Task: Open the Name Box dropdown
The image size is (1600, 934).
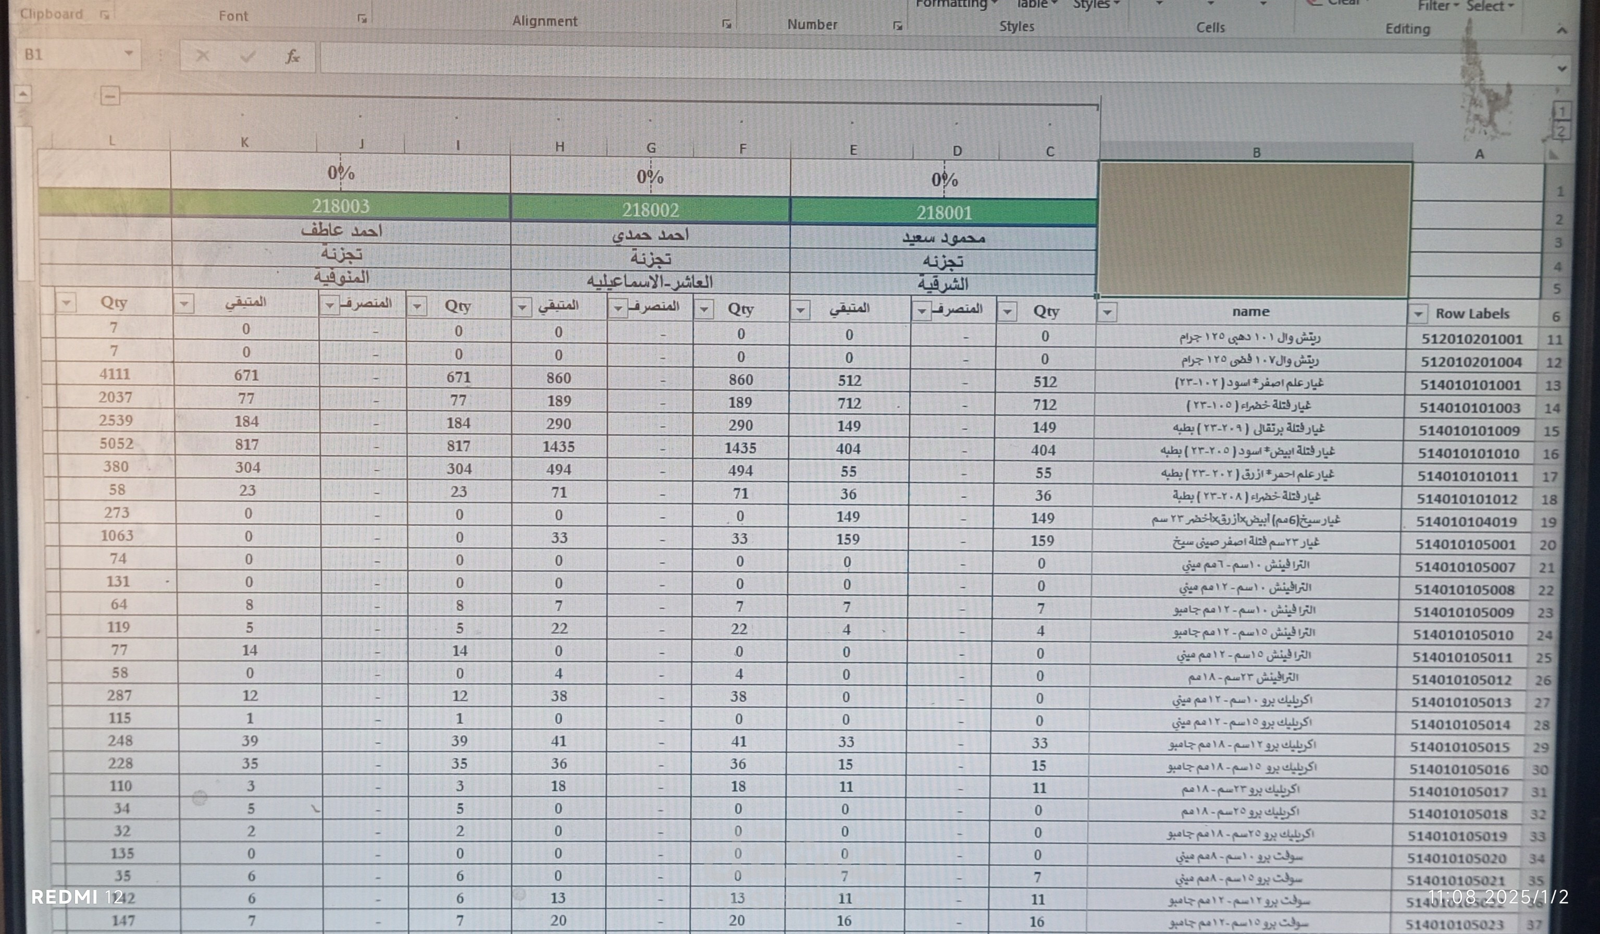Action: coord(128,54)
